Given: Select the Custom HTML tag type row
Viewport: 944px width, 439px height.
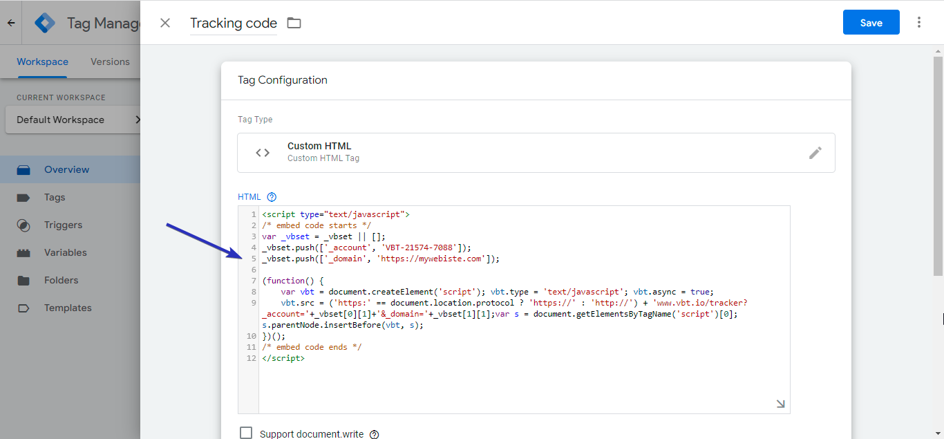Looking at the screenshot, I should [536, 153].
